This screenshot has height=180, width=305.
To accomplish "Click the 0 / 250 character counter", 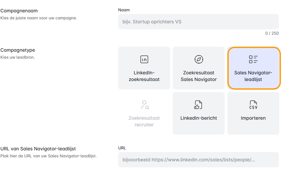I will click(x=272, y=33).
